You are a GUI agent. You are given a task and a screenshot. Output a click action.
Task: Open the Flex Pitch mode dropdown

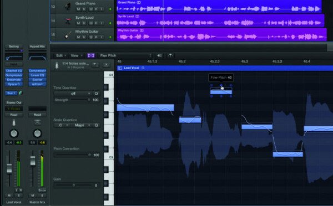point(125,55)
